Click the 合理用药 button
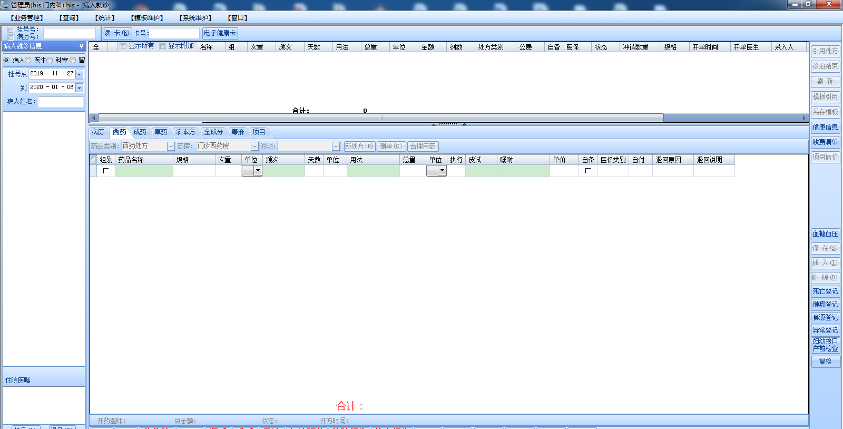The width and height of the screenshot is (843, 429). pyautogui.click(x=423, y=147)
